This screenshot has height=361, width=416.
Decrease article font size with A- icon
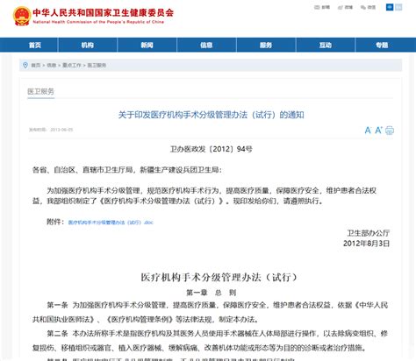point(368,131)
